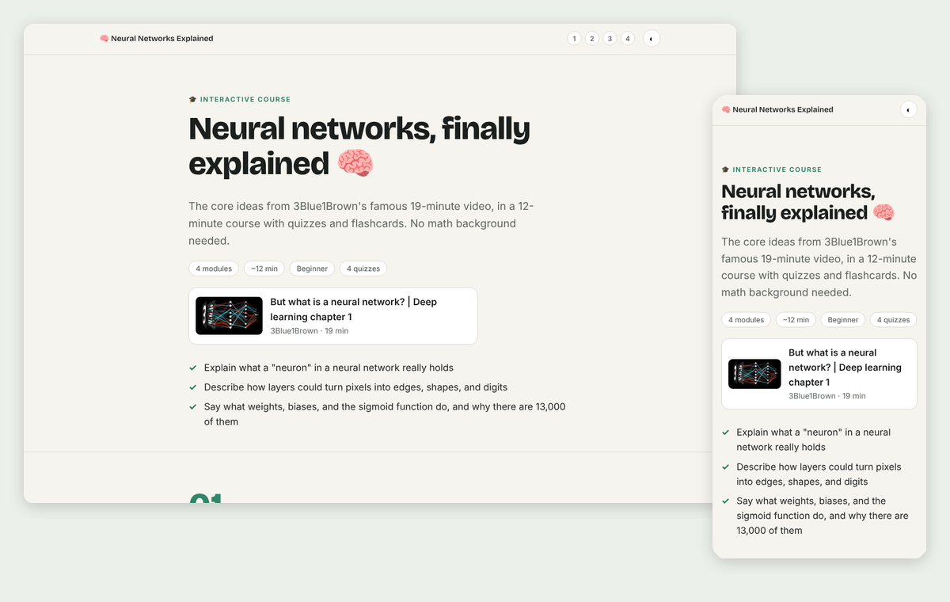The height and width of the screenshot is (602, 950).
Task: Jump to module 1 in desktop nav
Action: (x=574, y=38)
